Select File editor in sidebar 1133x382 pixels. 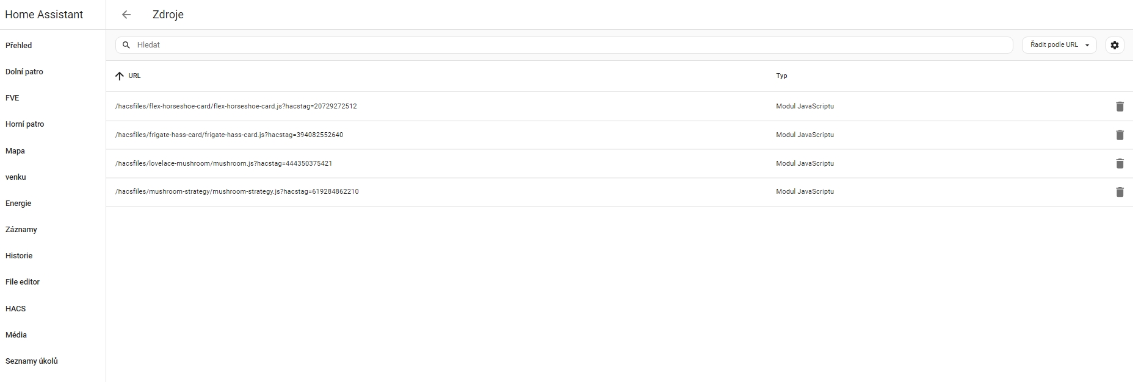click(x=23, y=282)
